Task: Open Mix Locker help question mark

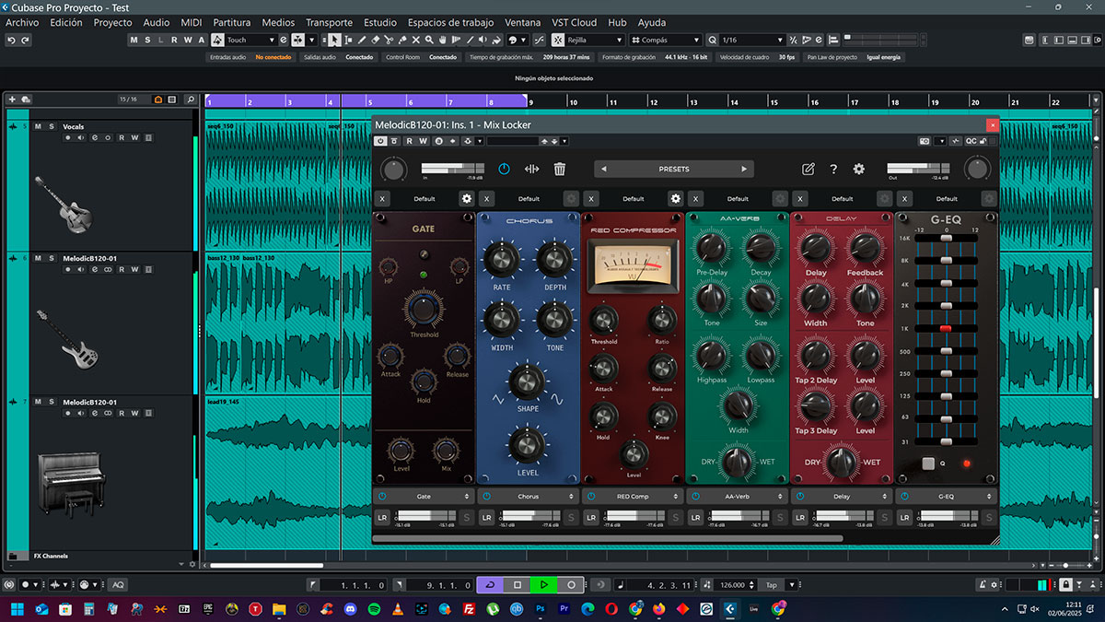Action: point(833,169)
